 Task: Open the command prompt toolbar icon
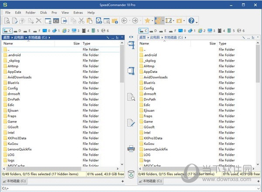(56, 21)
